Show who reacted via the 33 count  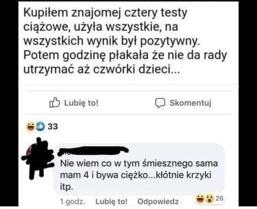(x=53, y=127)
